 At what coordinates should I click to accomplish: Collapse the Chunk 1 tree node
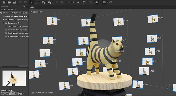pos(1,16)
